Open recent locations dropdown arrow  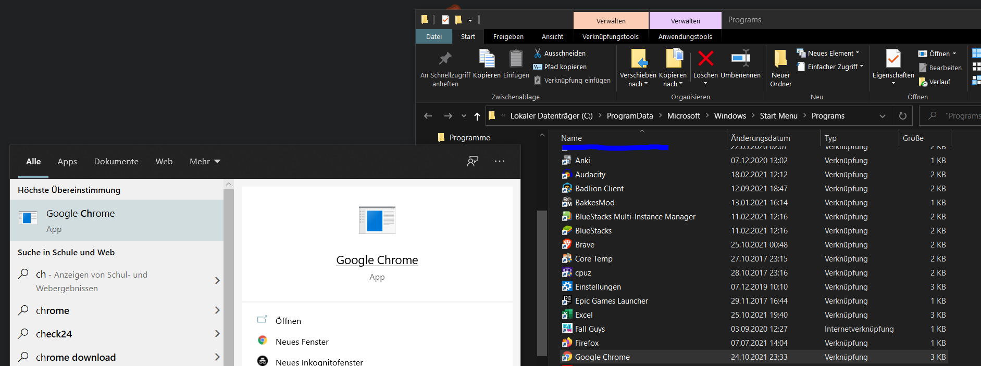coord(464,116)
